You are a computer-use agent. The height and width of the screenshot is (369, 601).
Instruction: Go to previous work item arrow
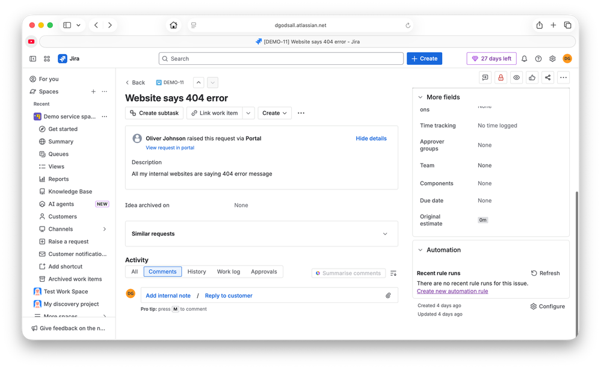coord(199,82)
